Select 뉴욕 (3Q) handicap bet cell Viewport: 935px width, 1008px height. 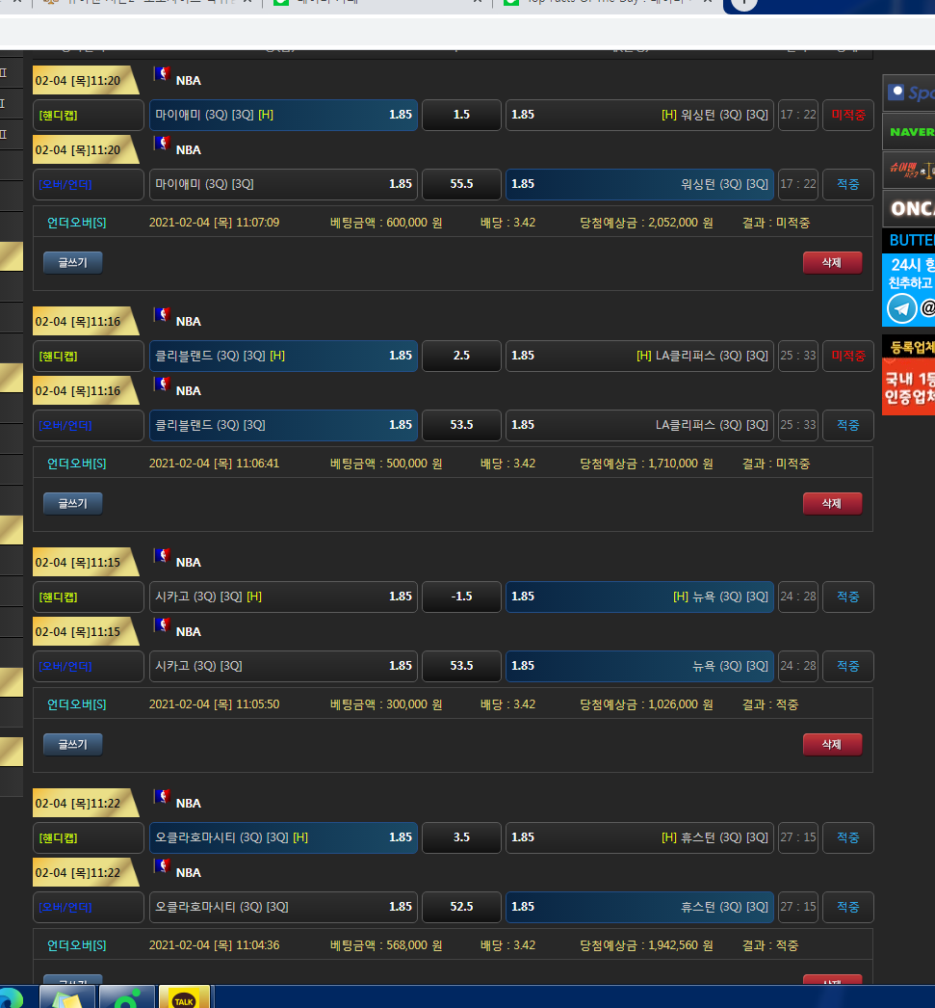pyautogui.click(x=639, y=597)
